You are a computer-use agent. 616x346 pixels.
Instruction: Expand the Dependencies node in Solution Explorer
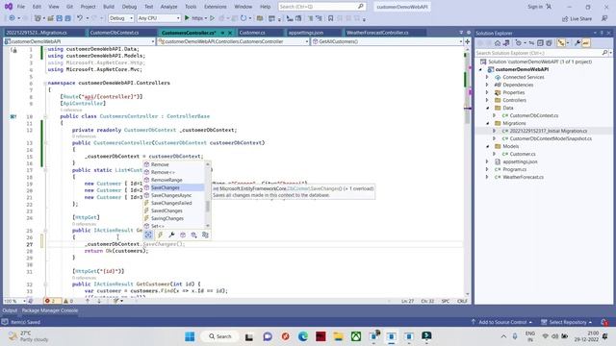click(487, 85)
